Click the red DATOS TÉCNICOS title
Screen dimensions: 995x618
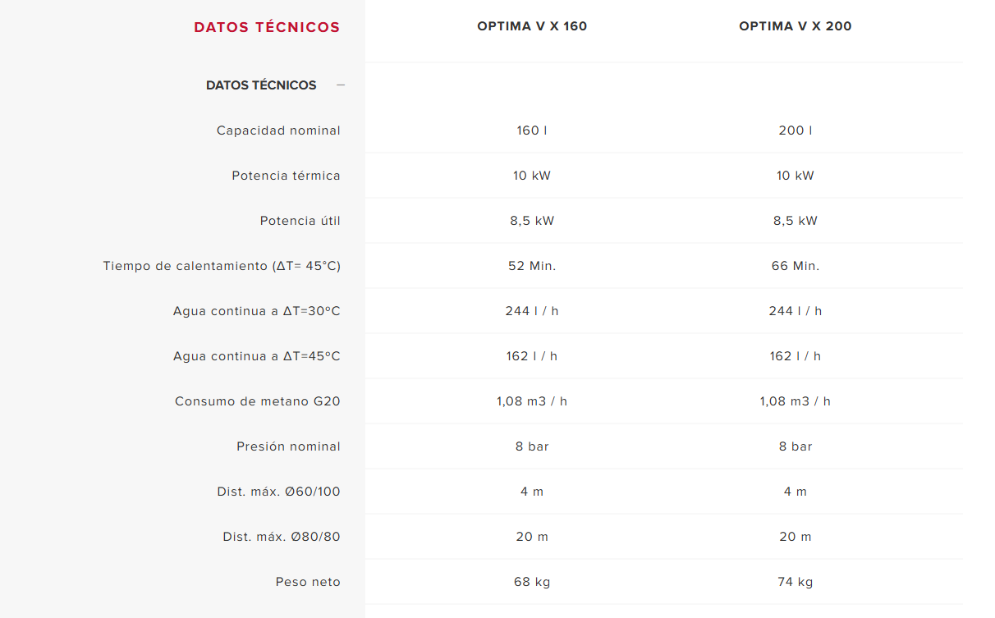[267, 27]
